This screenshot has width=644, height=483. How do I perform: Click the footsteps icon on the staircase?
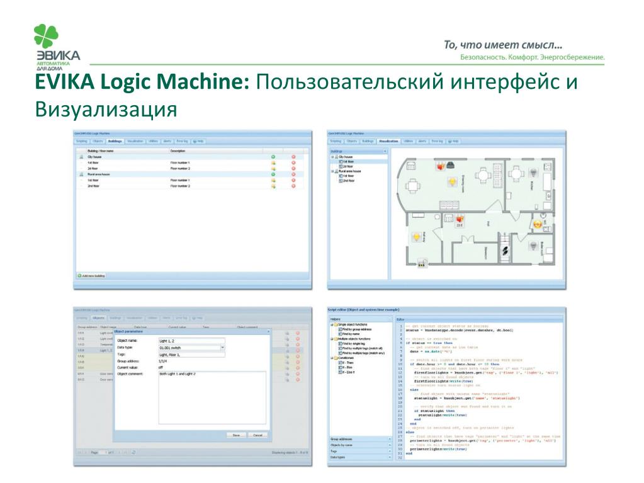(x=505, y=250)
